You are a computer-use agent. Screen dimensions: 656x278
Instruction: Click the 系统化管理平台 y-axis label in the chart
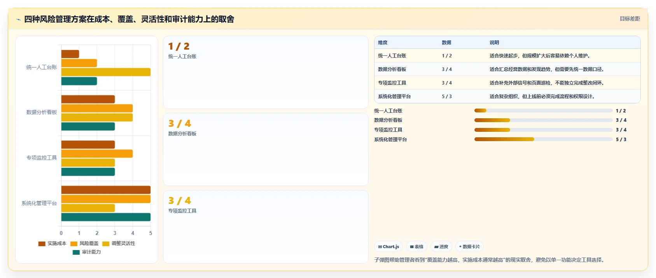coord(39,203)
